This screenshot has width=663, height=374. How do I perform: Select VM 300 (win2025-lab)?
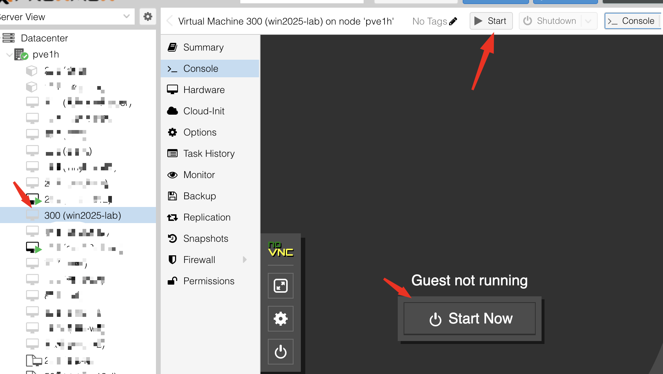[83, 215]
